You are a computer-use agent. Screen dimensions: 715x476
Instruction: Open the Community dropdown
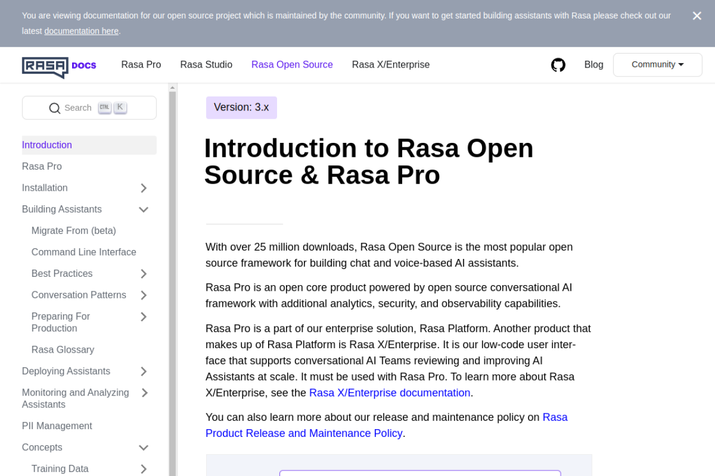click(x=657, y=65)
